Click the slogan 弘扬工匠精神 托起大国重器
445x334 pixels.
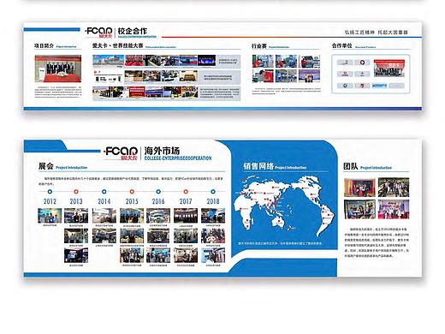click(x=377, y=33)
